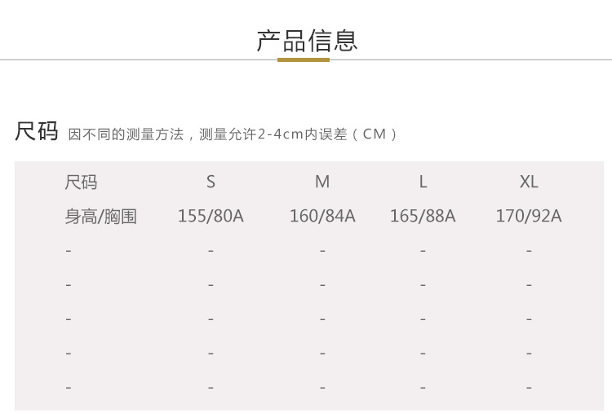
Task: Click the dash directly below 155/80A
Action: (x=211, y=251)
